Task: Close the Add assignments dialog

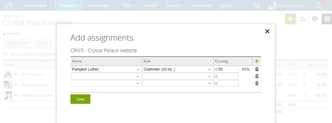Action: click(x=267, y=31)
